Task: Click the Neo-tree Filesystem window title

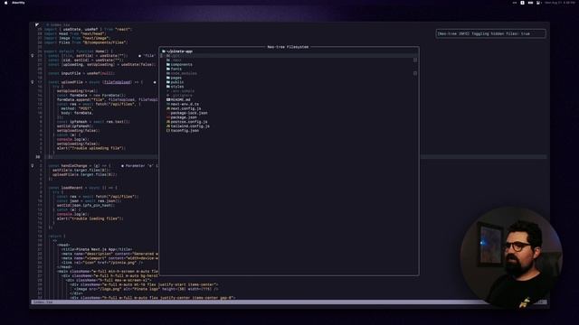Action: click(288, 47)
